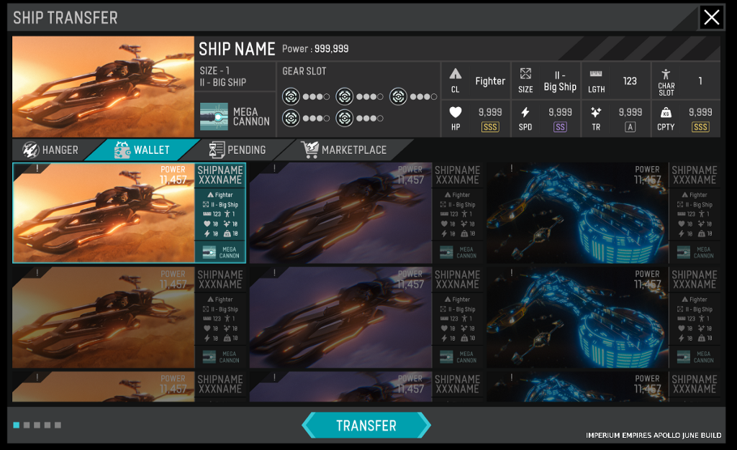Image resolution: width=737 pixels, height=450 pixels.
Task: Click the gold SSS rating badge under HP
Action: [x=489, y=127]
